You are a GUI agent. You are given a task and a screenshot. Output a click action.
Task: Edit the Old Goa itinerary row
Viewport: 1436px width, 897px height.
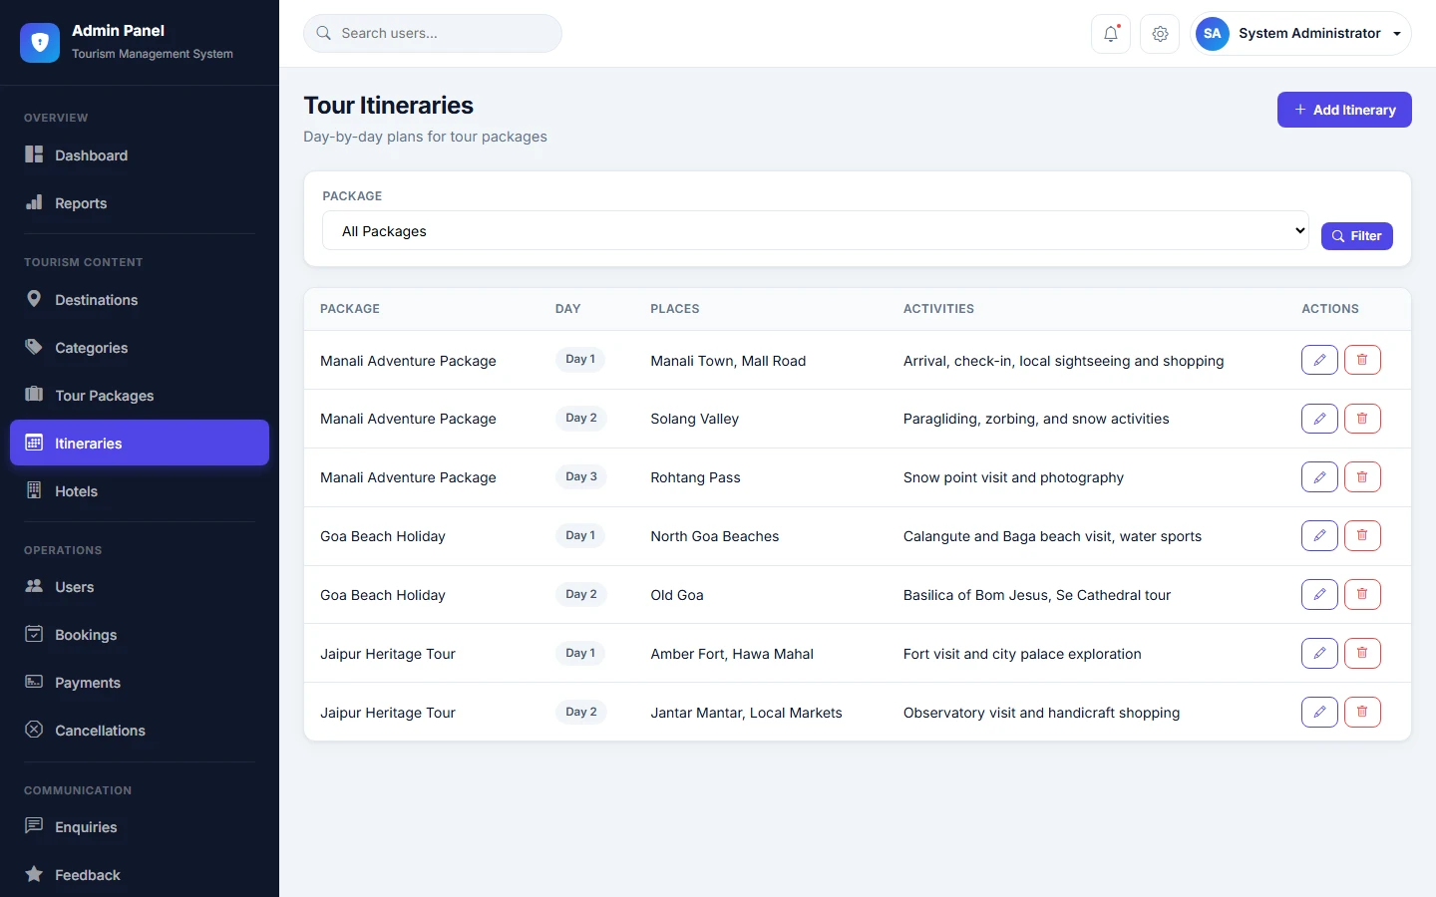click(x=1319, y=595)
